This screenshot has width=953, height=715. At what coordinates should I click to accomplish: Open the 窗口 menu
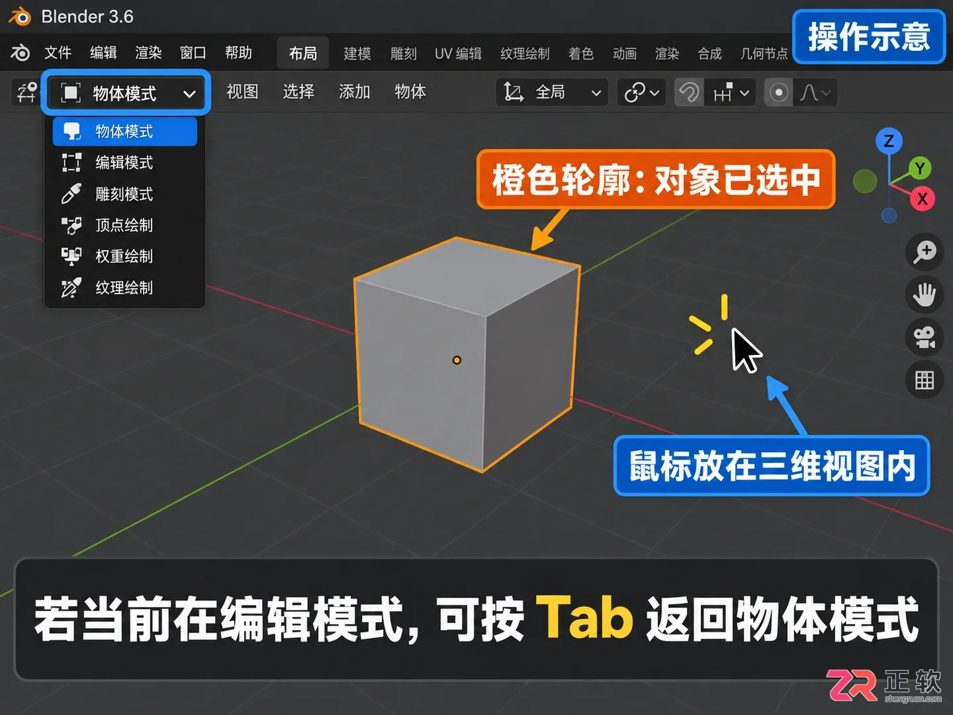point(193,53)
